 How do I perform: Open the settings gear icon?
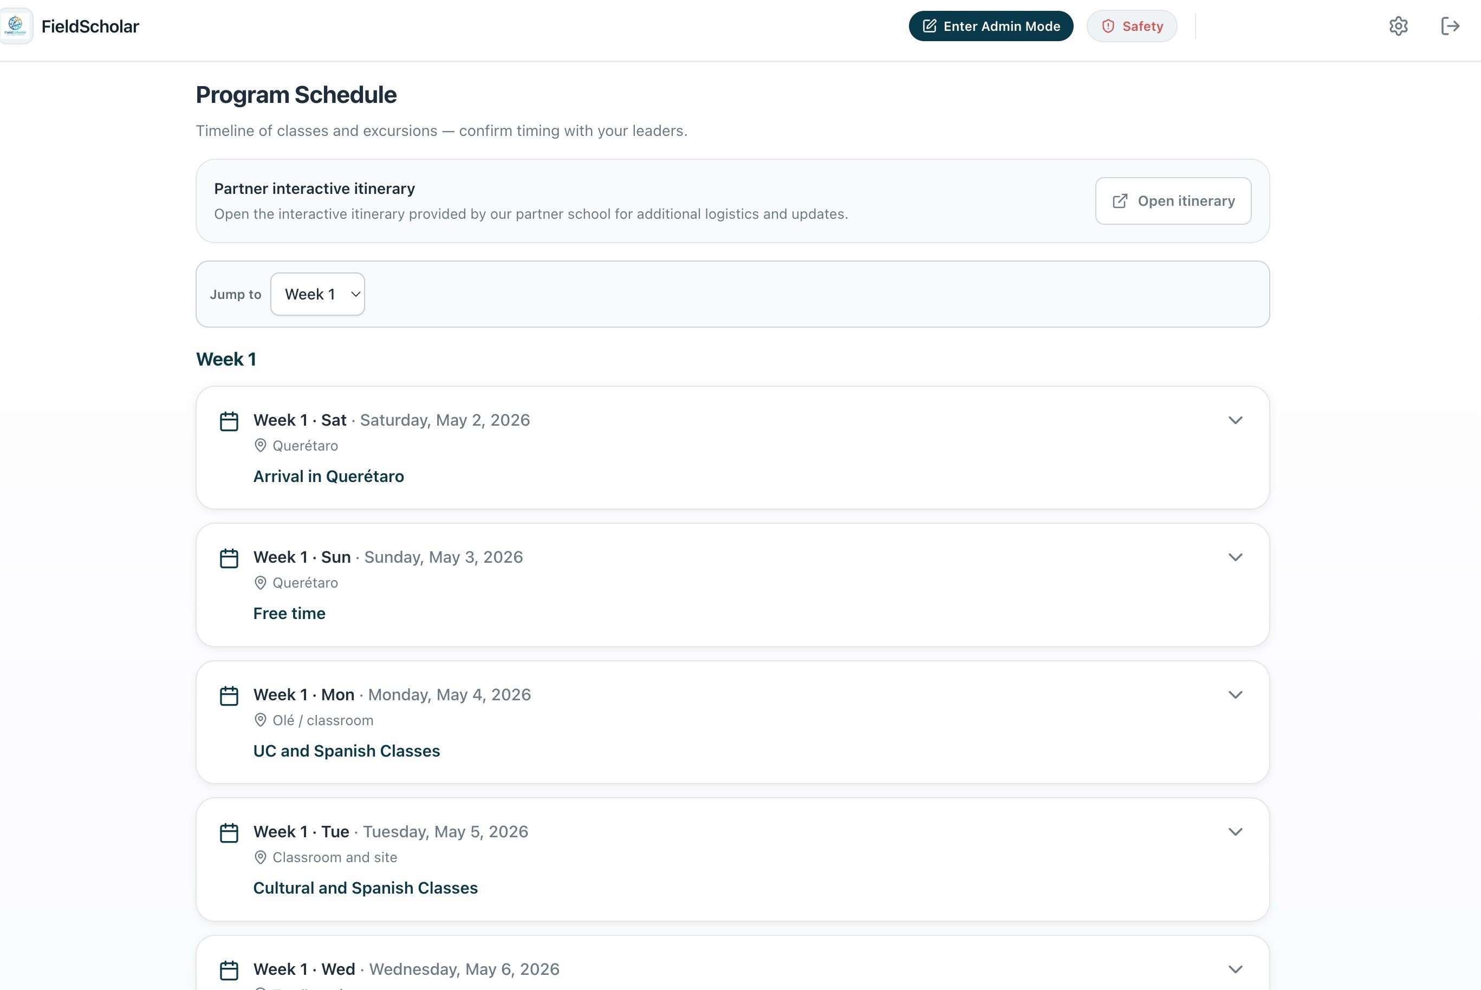pos(1398,26)
